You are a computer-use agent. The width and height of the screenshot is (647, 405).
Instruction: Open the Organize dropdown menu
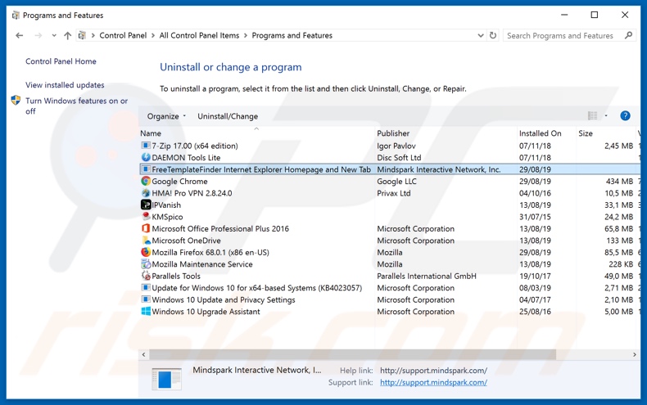tap(166, 116)
